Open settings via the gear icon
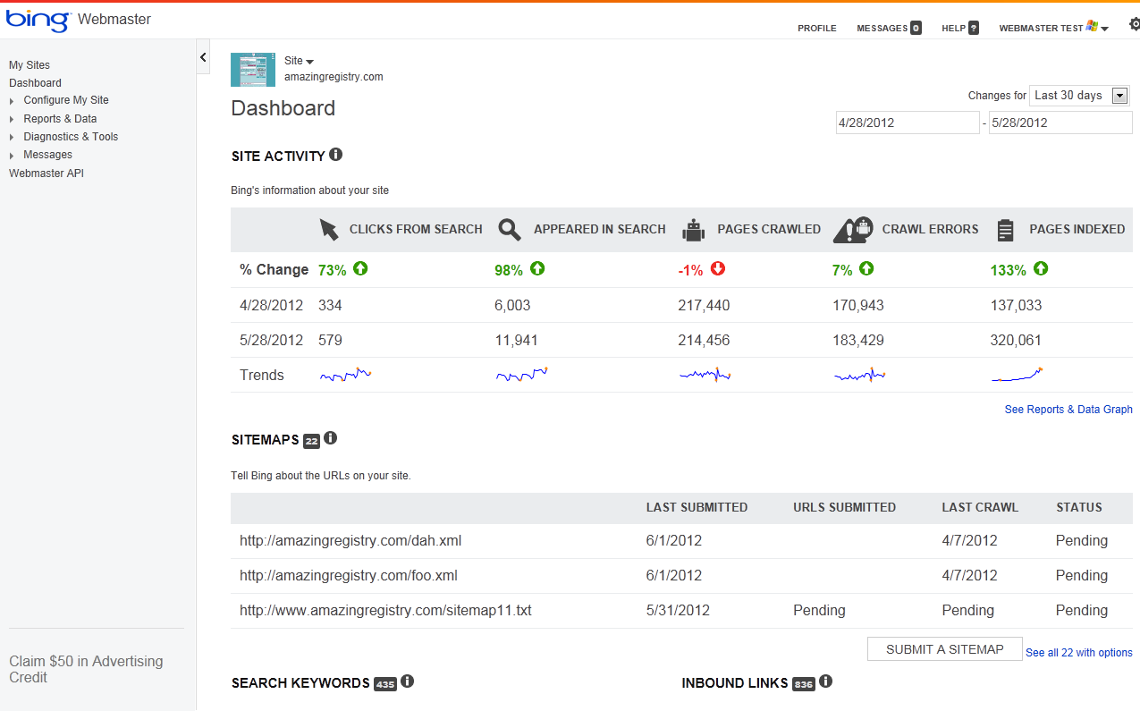The height and width of the screenshot is (711, 1140). [1134, 25]
